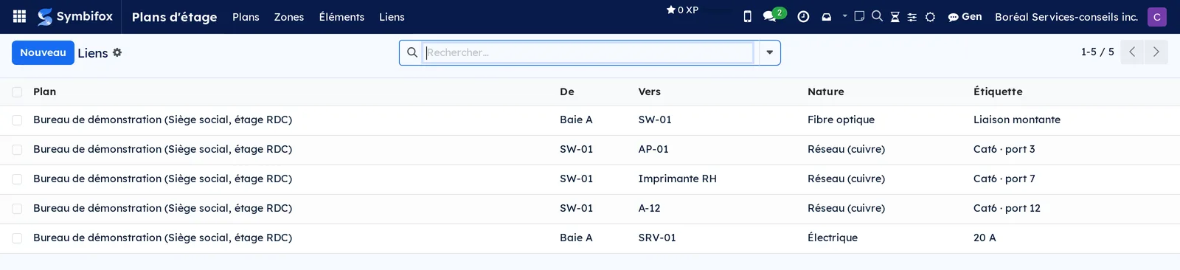1180x270 pixels.
Task: Click the Plan cell in the AP-01 row
Action: (x=162, y=149)
